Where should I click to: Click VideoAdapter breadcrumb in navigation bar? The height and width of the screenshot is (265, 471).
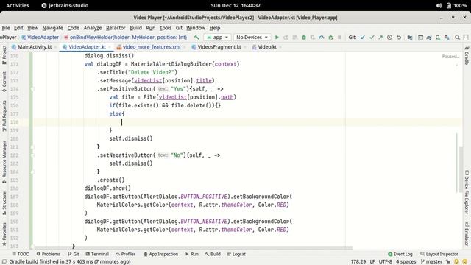coord(40,38)
